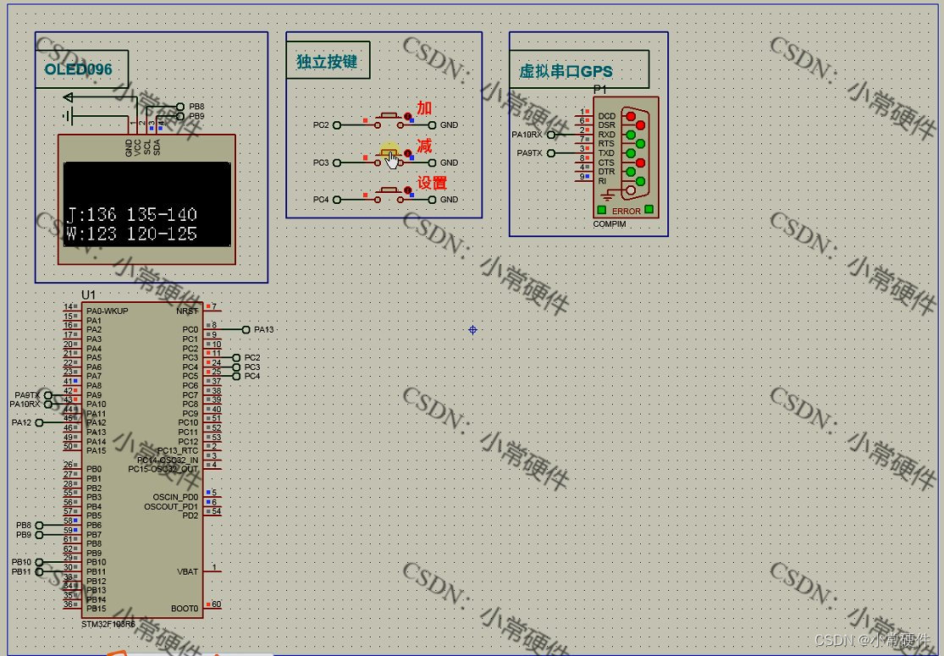Screen dimensions: 944x656
Task: Select the 独立按键 title label
Action: click(328, 60)
